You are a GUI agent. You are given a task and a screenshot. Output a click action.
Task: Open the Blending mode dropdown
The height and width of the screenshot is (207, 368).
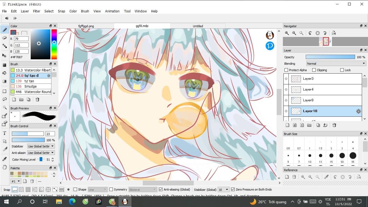click(x=336, y=64)
